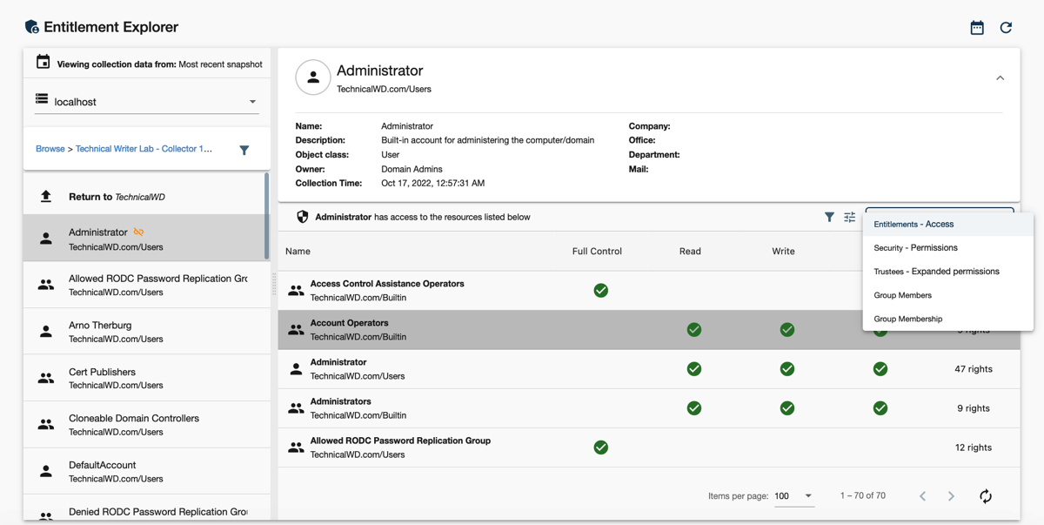Select Security - Permissions from the menu

click(x=915, y=248)
